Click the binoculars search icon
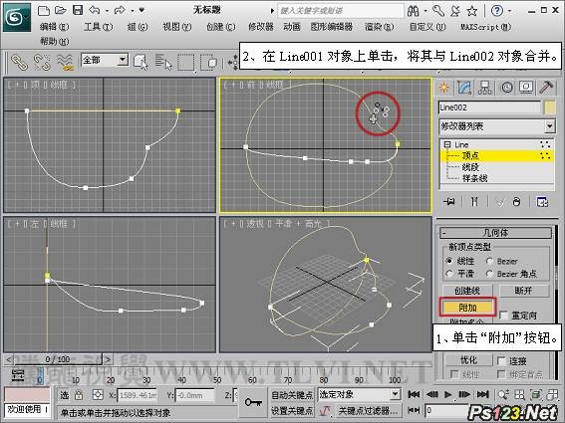 tap(413, 11)
